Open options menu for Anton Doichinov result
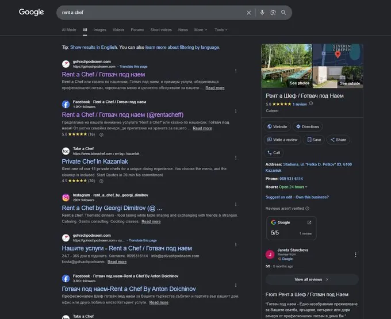 (x=236, y=285)
